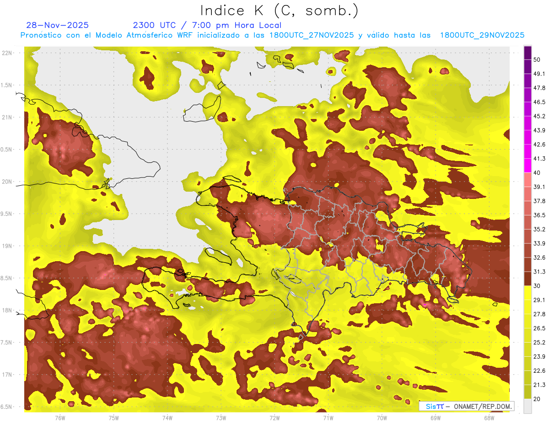Click the '41.3' color bar label
The width and height of the screenshot is (549, 424).
pos(539,159)
